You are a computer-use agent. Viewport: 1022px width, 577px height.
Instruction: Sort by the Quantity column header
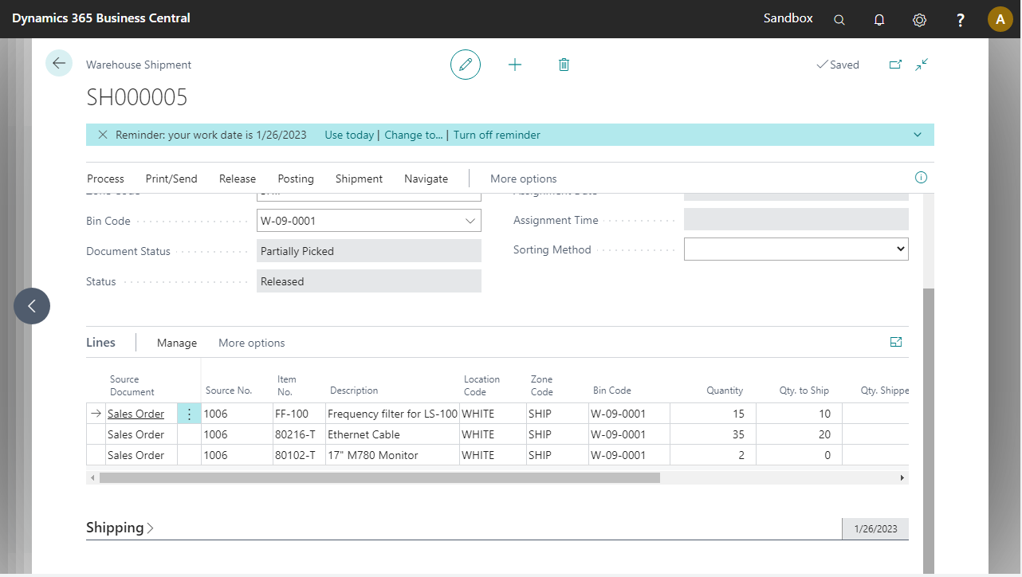[x=725, y=391]
